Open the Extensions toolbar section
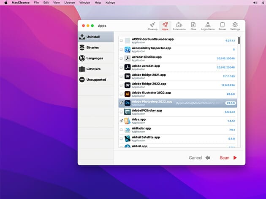This screenshot has width=266, height=199. point(179,26)
